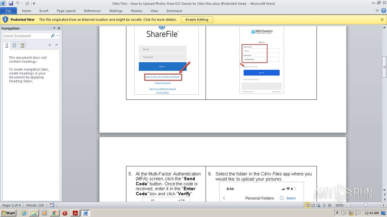Click the macro recording icon in status bar
The height and width of the screenshot is (217, 387).
point(52,205)
